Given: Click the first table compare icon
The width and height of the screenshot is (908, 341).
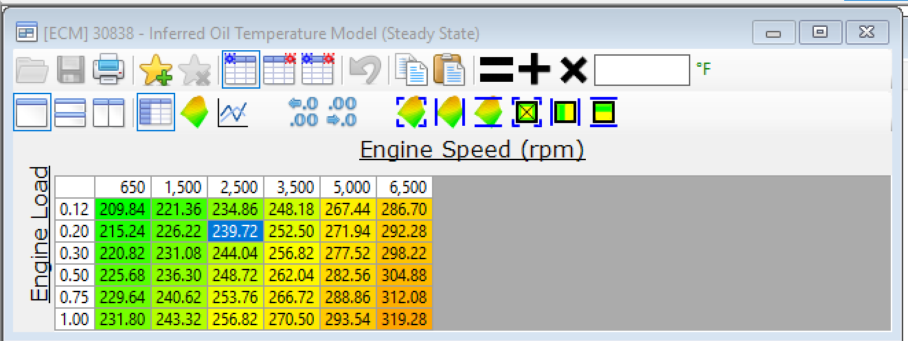Looking at the screenshot, I should coord(241,69).
